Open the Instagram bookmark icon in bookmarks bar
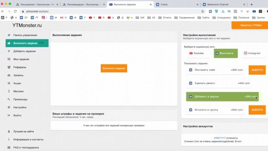This screenshot has width=268, height=151. click(x=43, y=18)
